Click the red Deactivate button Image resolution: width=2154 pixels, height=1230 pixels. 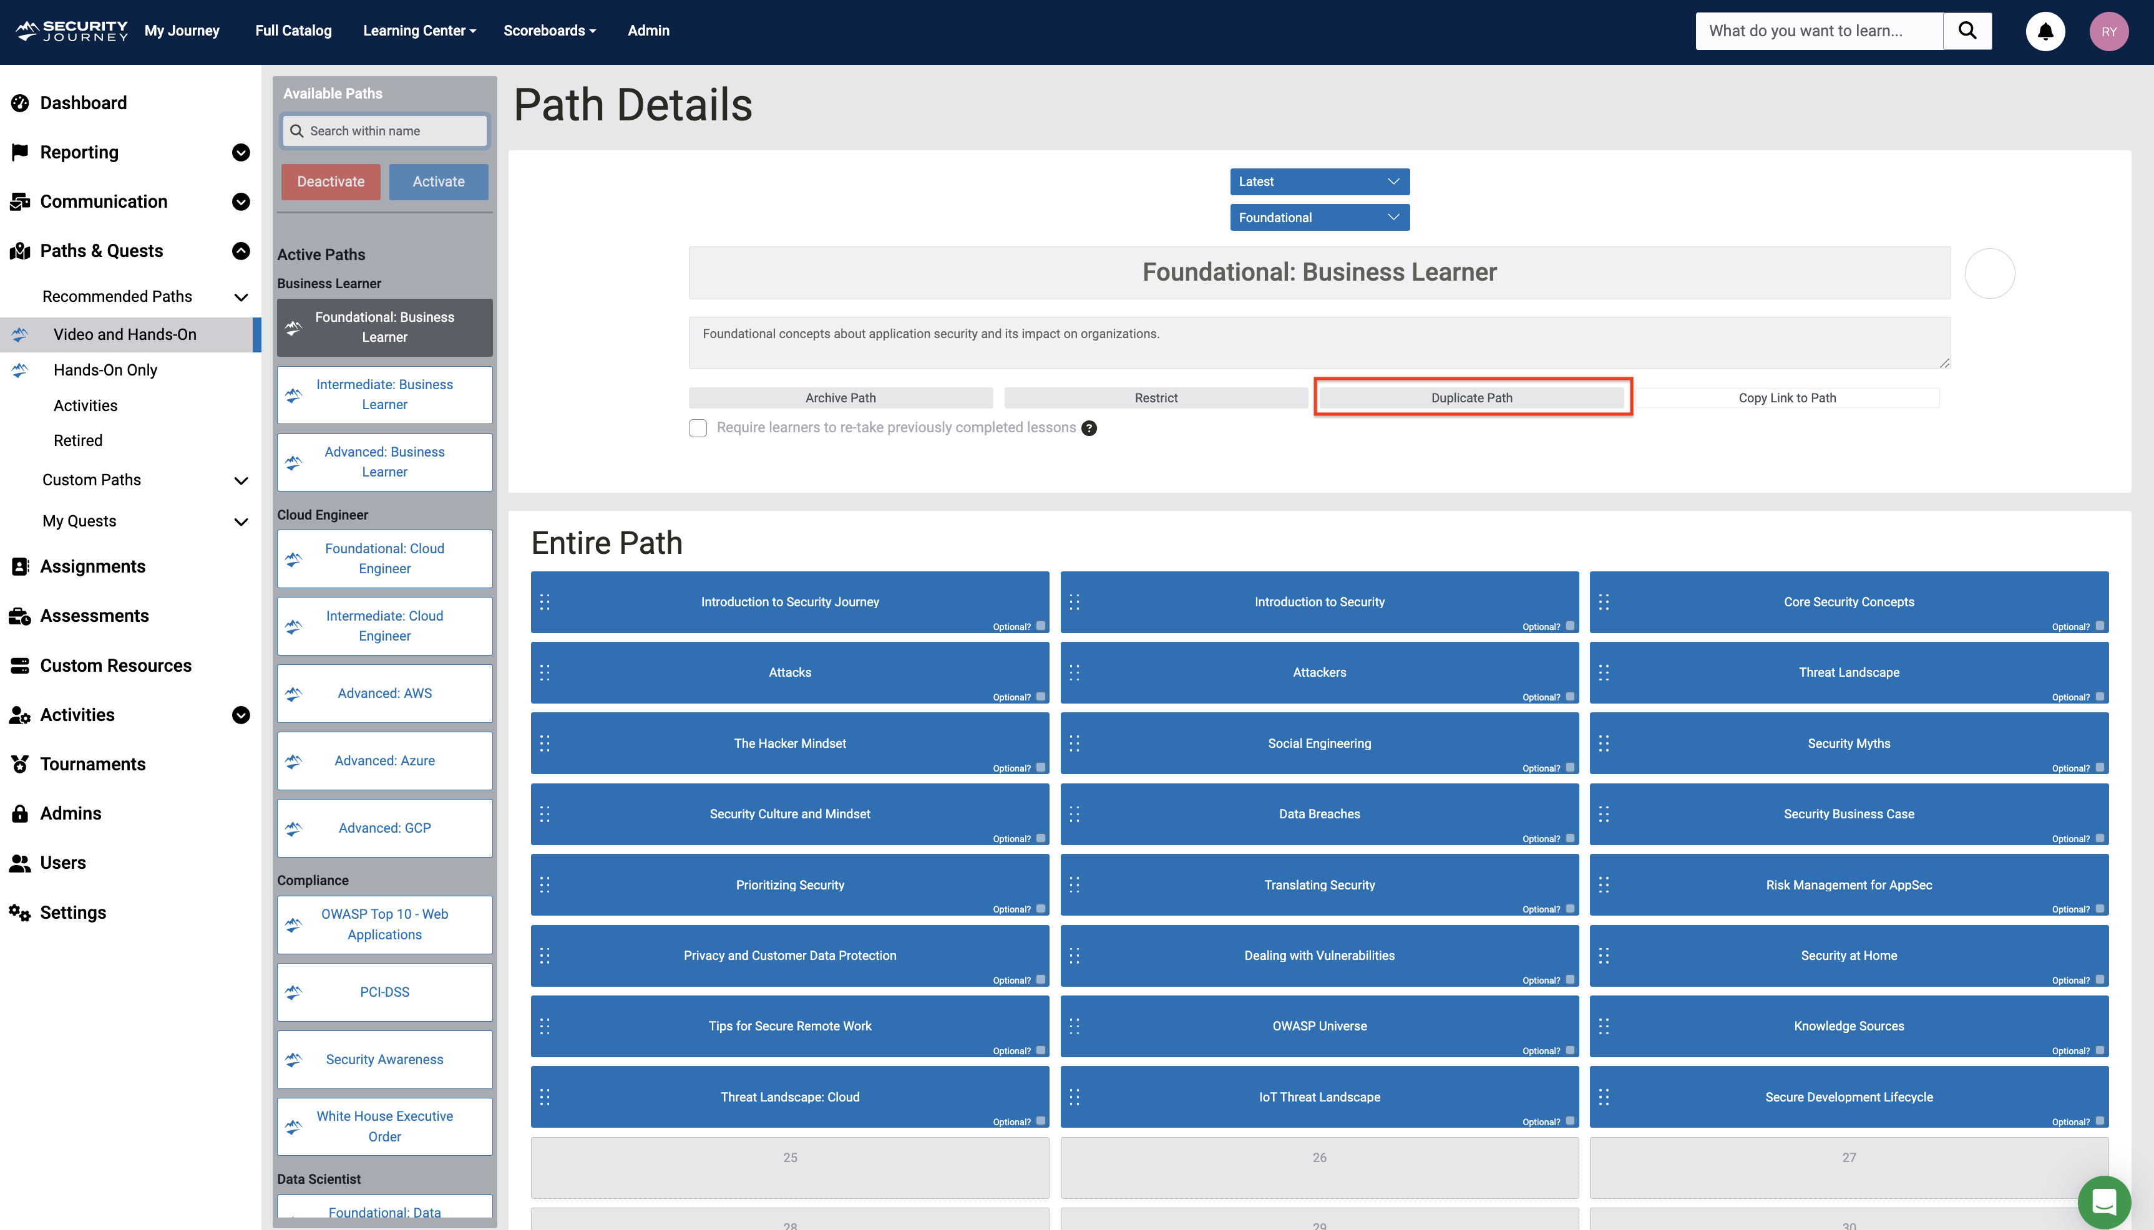click(x=331, y=182)
